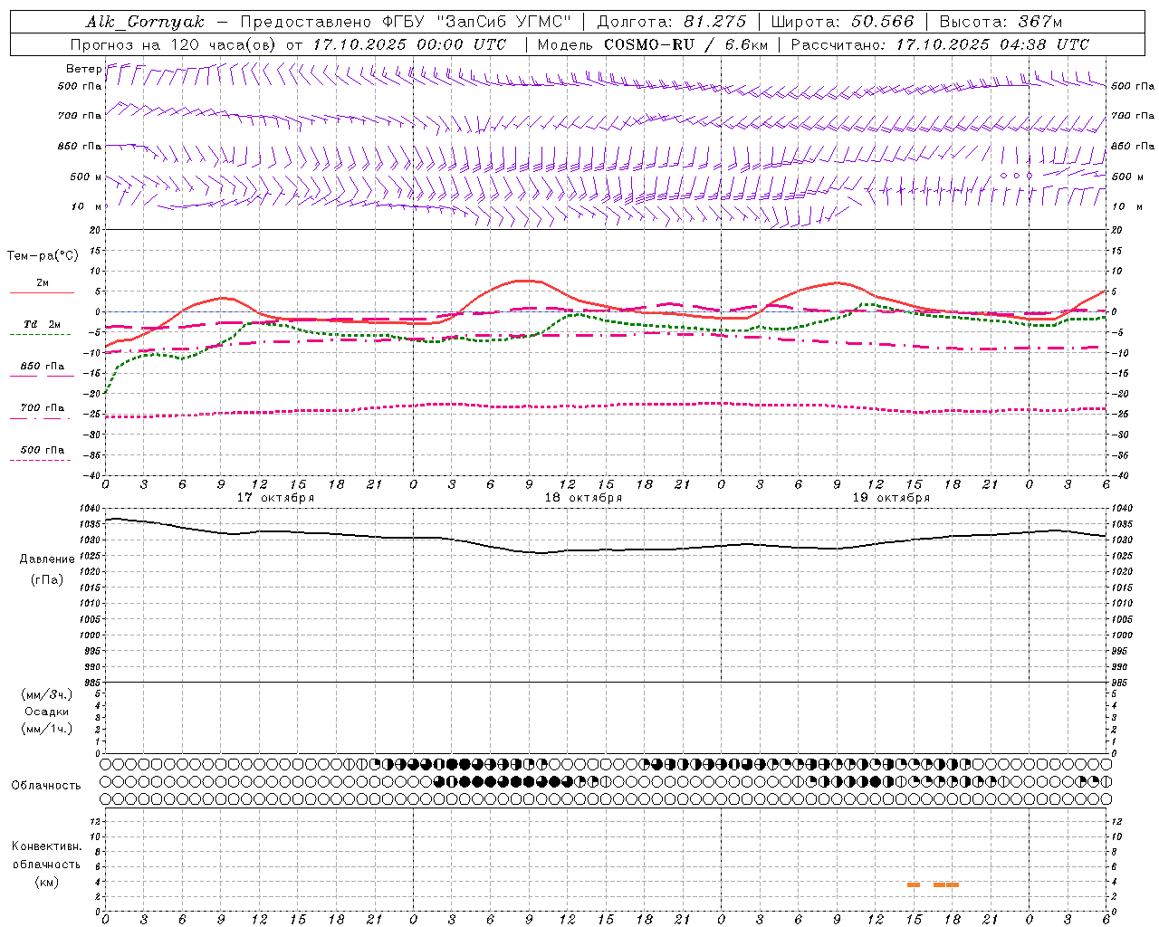Click the first orange convective cloud marker
Image resolution: width=1159 pixels, height=927 pixels.
(x=914, y=884)
